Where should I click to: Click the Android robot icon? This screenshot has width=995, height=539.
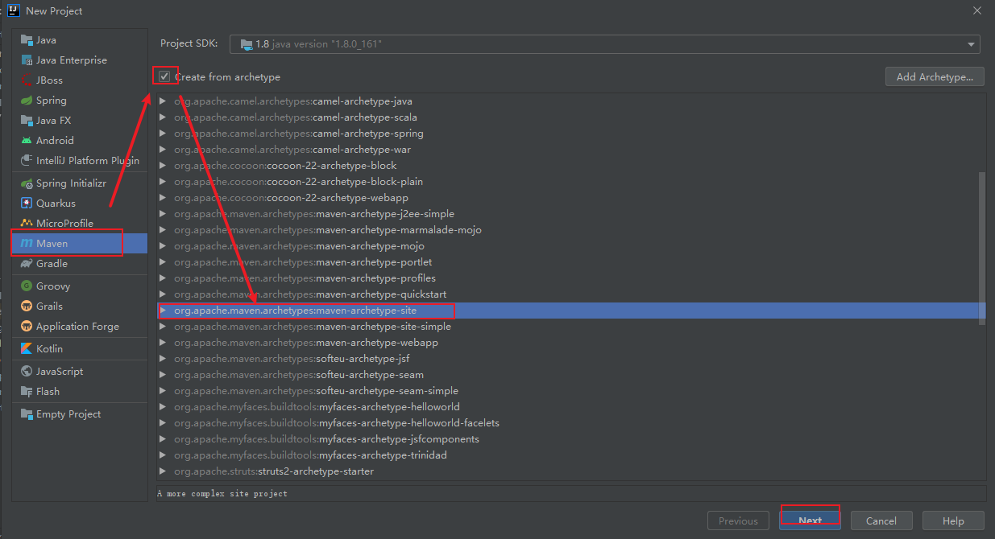click(x=27, y=141)
